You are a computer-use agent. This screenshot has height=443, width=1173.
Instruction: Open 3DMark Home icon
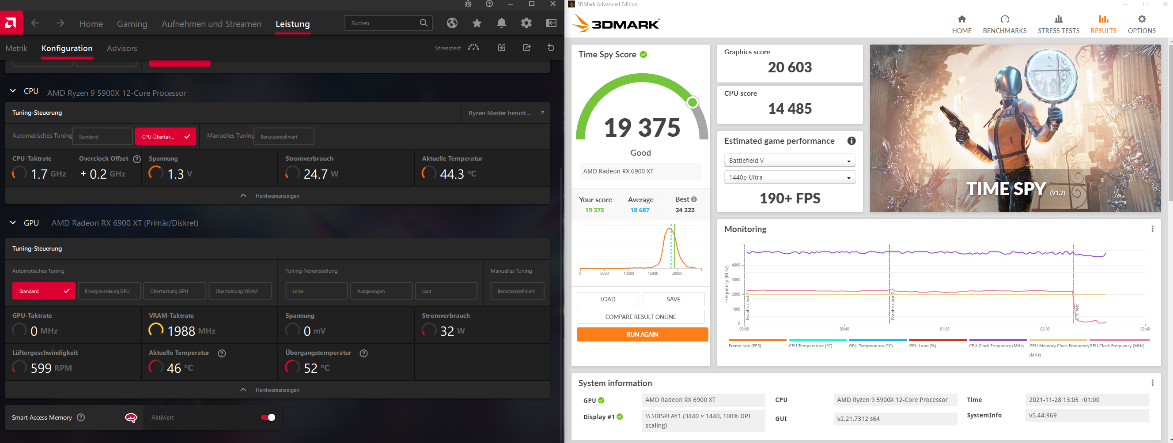coord(962,19)
